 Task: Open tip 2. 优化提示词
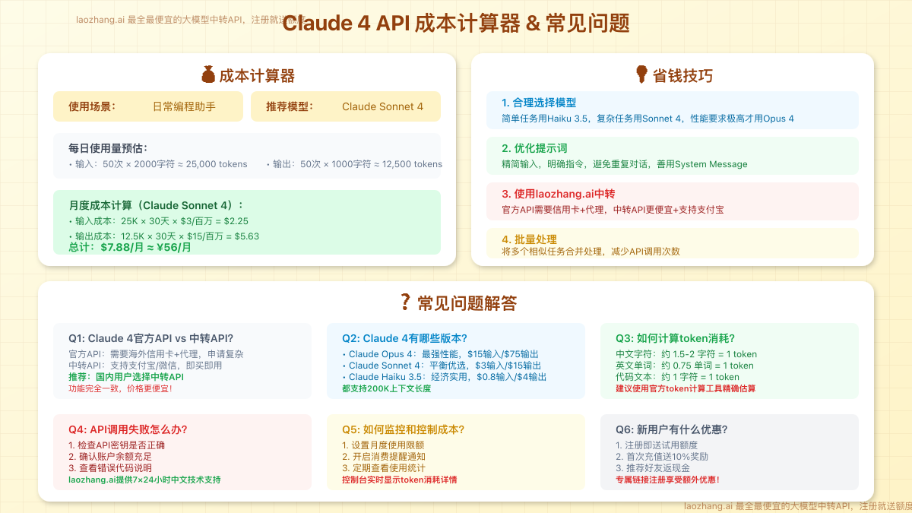tap(534, 148)
